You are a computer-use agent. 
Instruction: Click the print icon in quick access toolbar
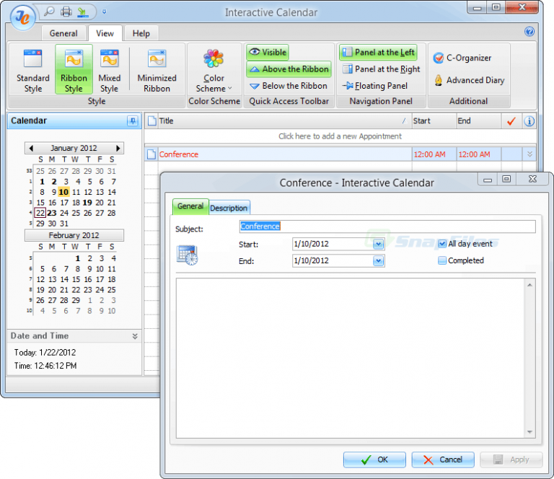click(66, 12)
